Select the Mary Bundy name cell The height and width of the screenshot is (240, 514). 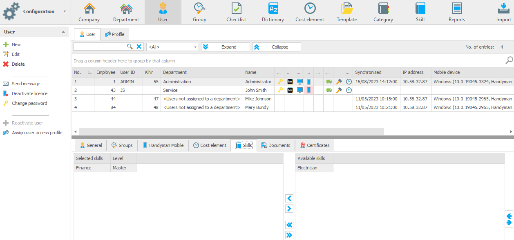point(259,107)
